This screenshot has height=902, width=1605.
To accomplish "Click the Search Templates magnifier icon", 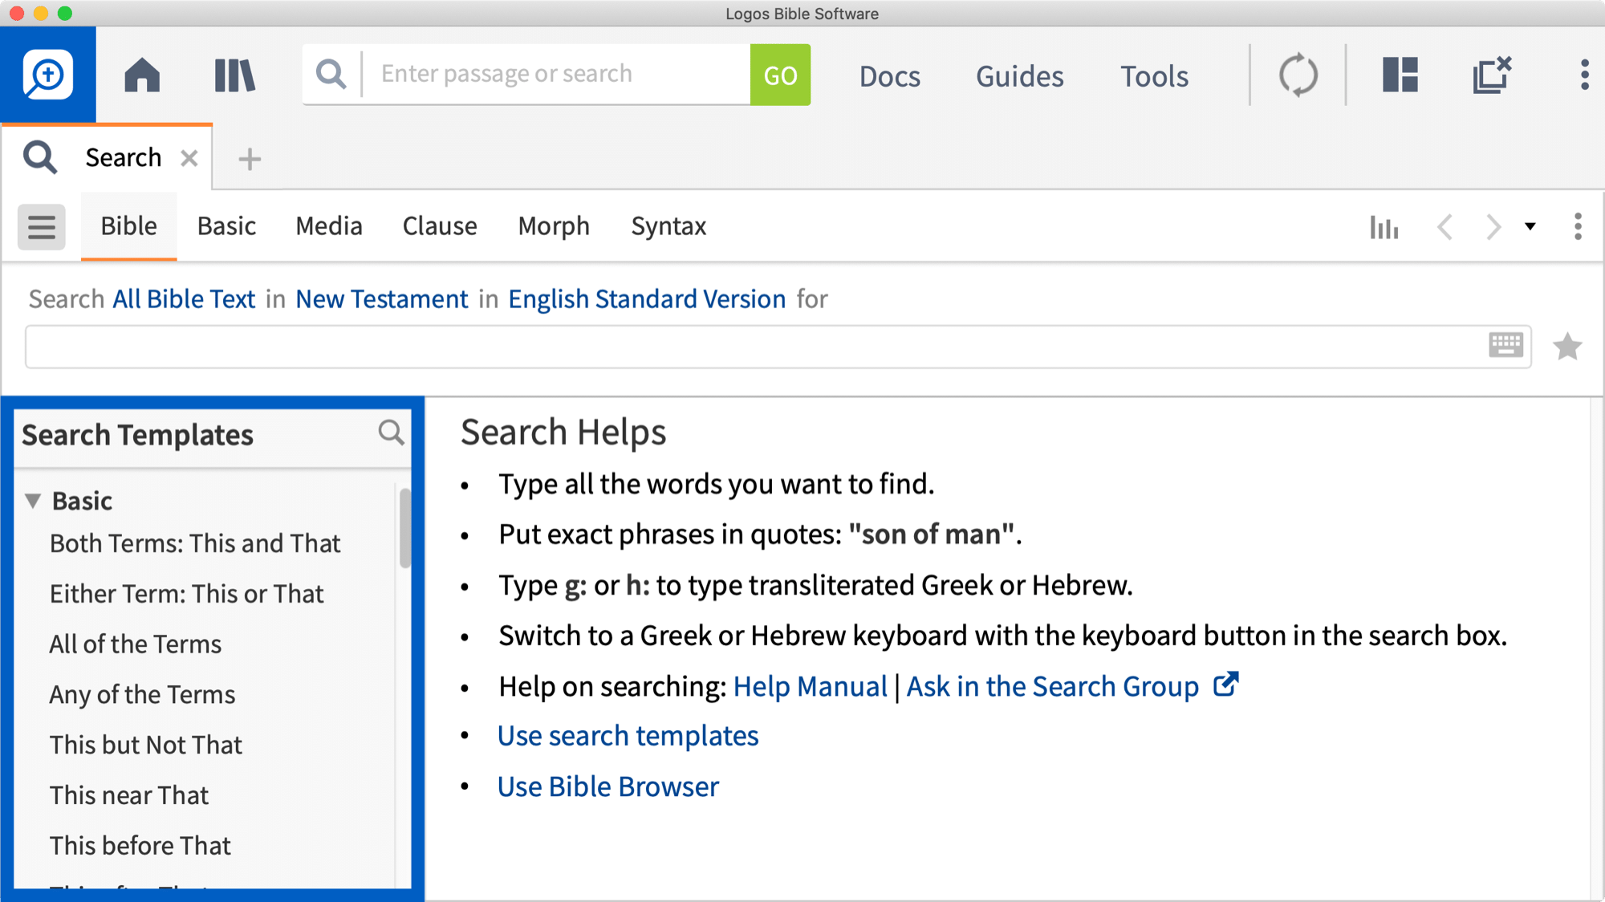I will tap(391, 433).
